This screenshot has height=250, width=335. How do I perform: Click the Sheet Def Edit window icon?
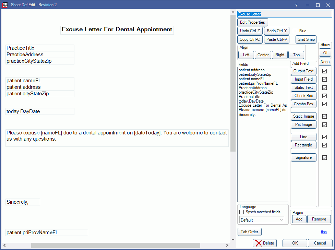5,5
